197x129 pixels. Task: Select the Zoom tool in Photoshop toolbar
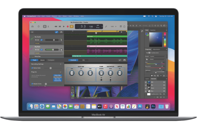pos(72,87)
